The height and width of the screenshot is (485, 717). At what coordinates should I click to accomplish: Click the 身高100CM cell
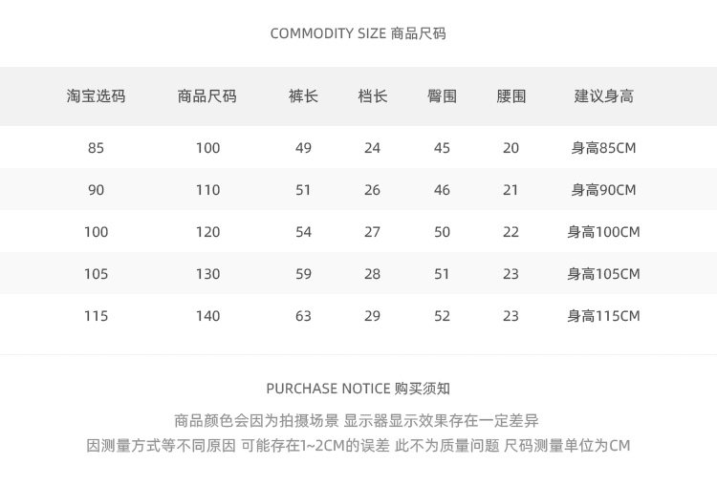[x=603, y=232]
